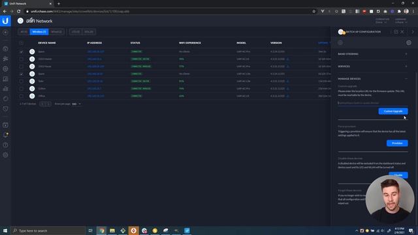This screenshot has height=235, width=418.
Task: Click the Custom Upgrade button
Action: [x=393, y=111]
